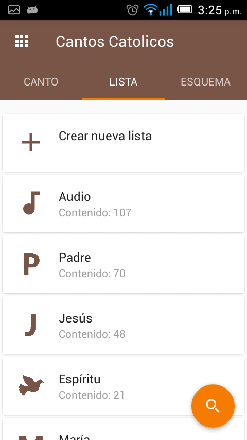247x440 pixels.
Task: Open Padre list with Contenido 70
Action: (123, 264)
